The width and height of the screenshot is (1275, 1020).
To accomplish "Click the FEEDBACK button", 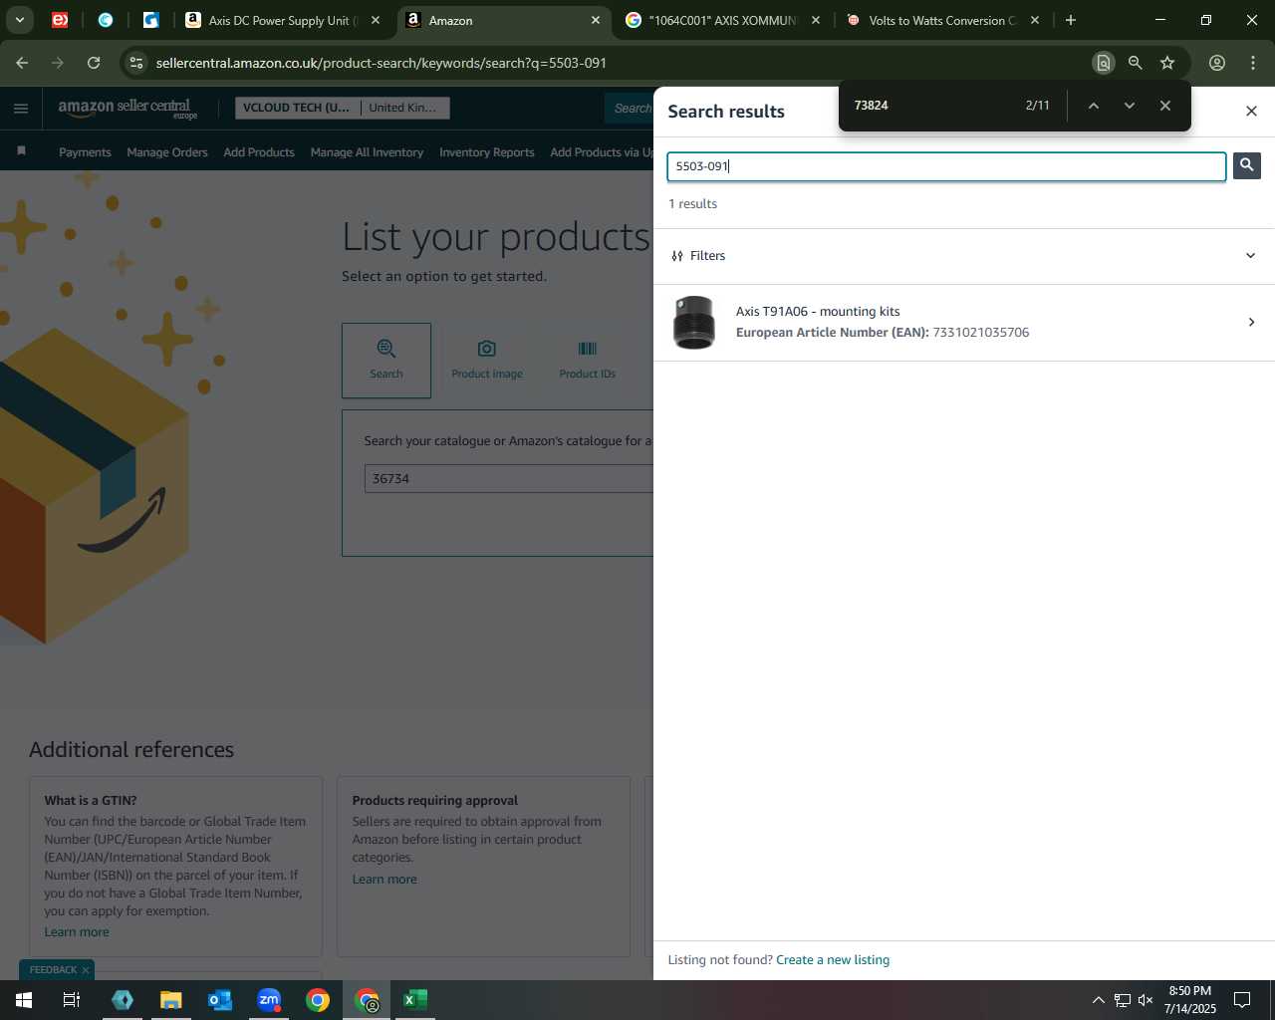I will 53,970.
